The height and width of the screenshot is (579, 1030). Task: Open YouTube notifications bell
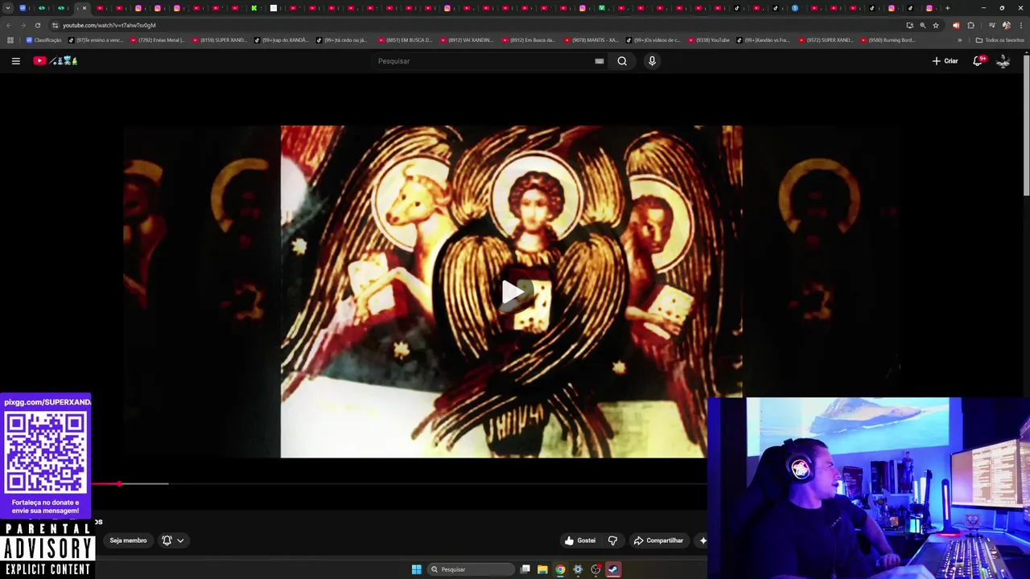(x=978, y=61)
